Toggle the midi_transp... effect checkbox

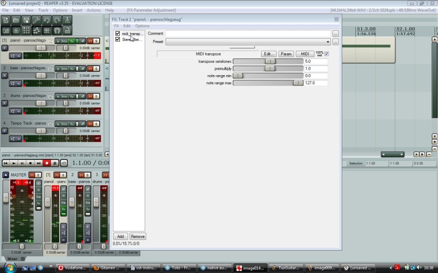pyautogui.click(x=118, y=34)
